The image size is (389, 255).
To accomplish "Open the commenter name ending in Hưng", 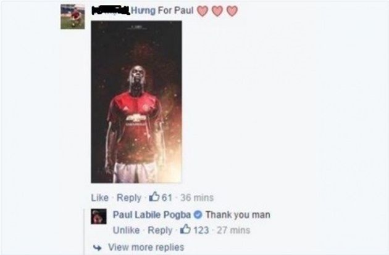I will (111, 10).
